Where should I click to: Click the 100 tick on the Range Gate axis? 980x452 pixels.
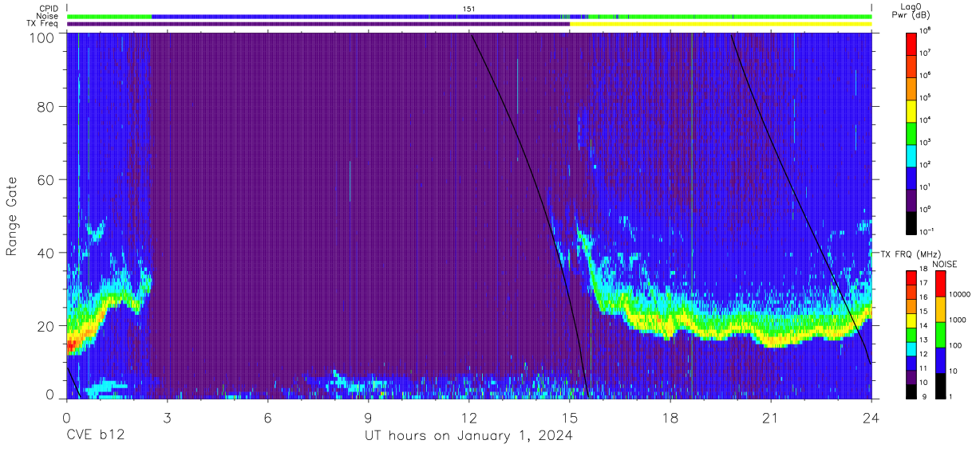click(x=42, y=37)
